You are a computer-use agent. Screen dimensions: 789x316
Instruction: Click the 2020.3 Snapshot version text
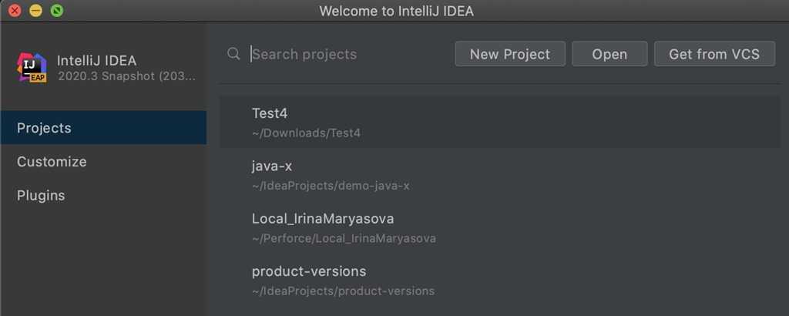[127, 76]
